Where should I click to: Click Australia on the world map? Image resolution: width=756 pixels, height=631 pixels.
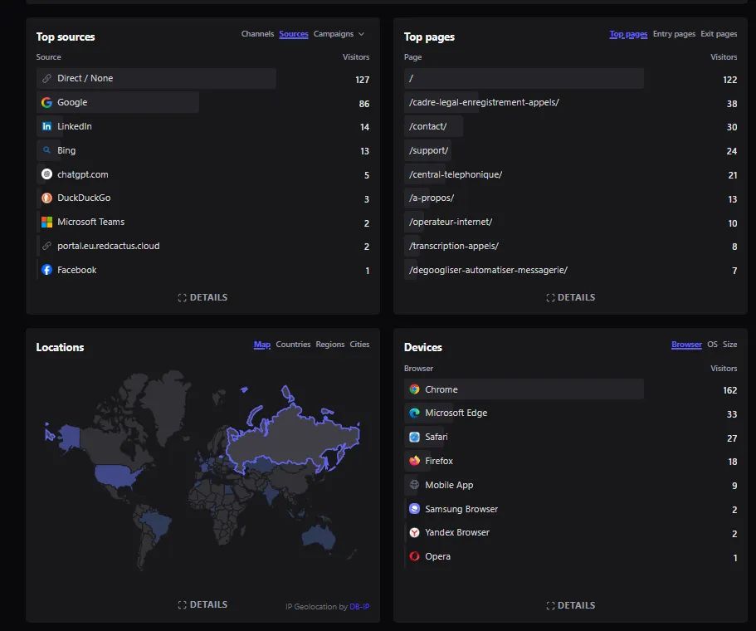tap(318, 536)
